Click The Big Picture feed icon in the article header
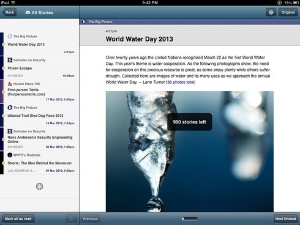 (x=84, y=21)
